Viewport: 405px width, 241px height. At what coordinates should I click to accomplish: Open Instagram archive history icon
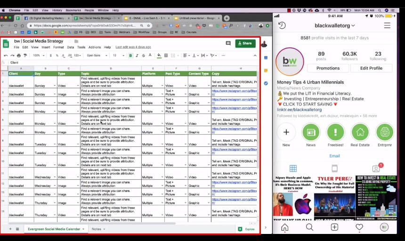(x=282, y=25)
